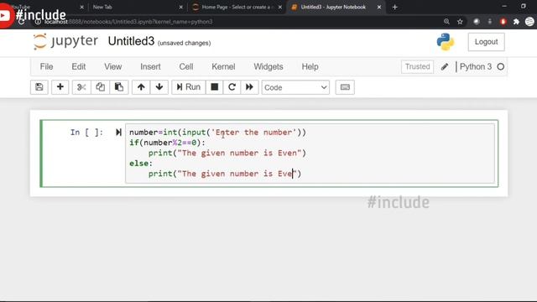537x302 pixels.
Task: Interrupt the kernel with stop icon
Action: pos(215,87)
